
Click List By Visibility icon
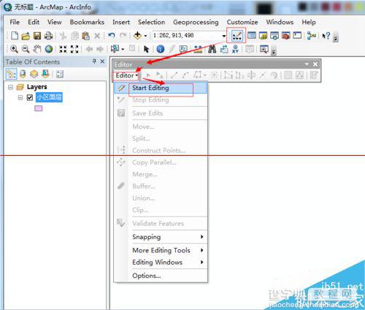(x=34, y=74)
